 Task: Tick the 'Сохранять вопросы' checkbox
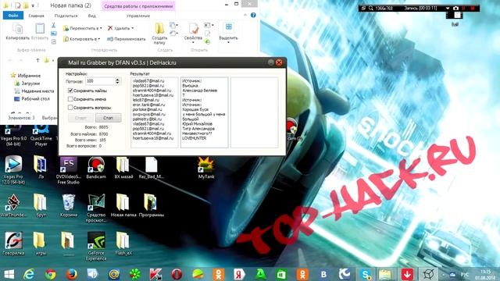tap(70, 108)
